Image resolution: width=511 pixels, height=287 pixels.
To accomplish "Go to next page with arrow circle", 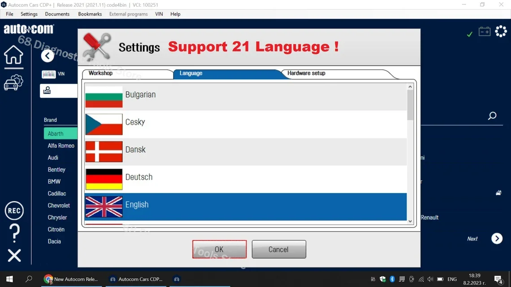I will (497, 239).
